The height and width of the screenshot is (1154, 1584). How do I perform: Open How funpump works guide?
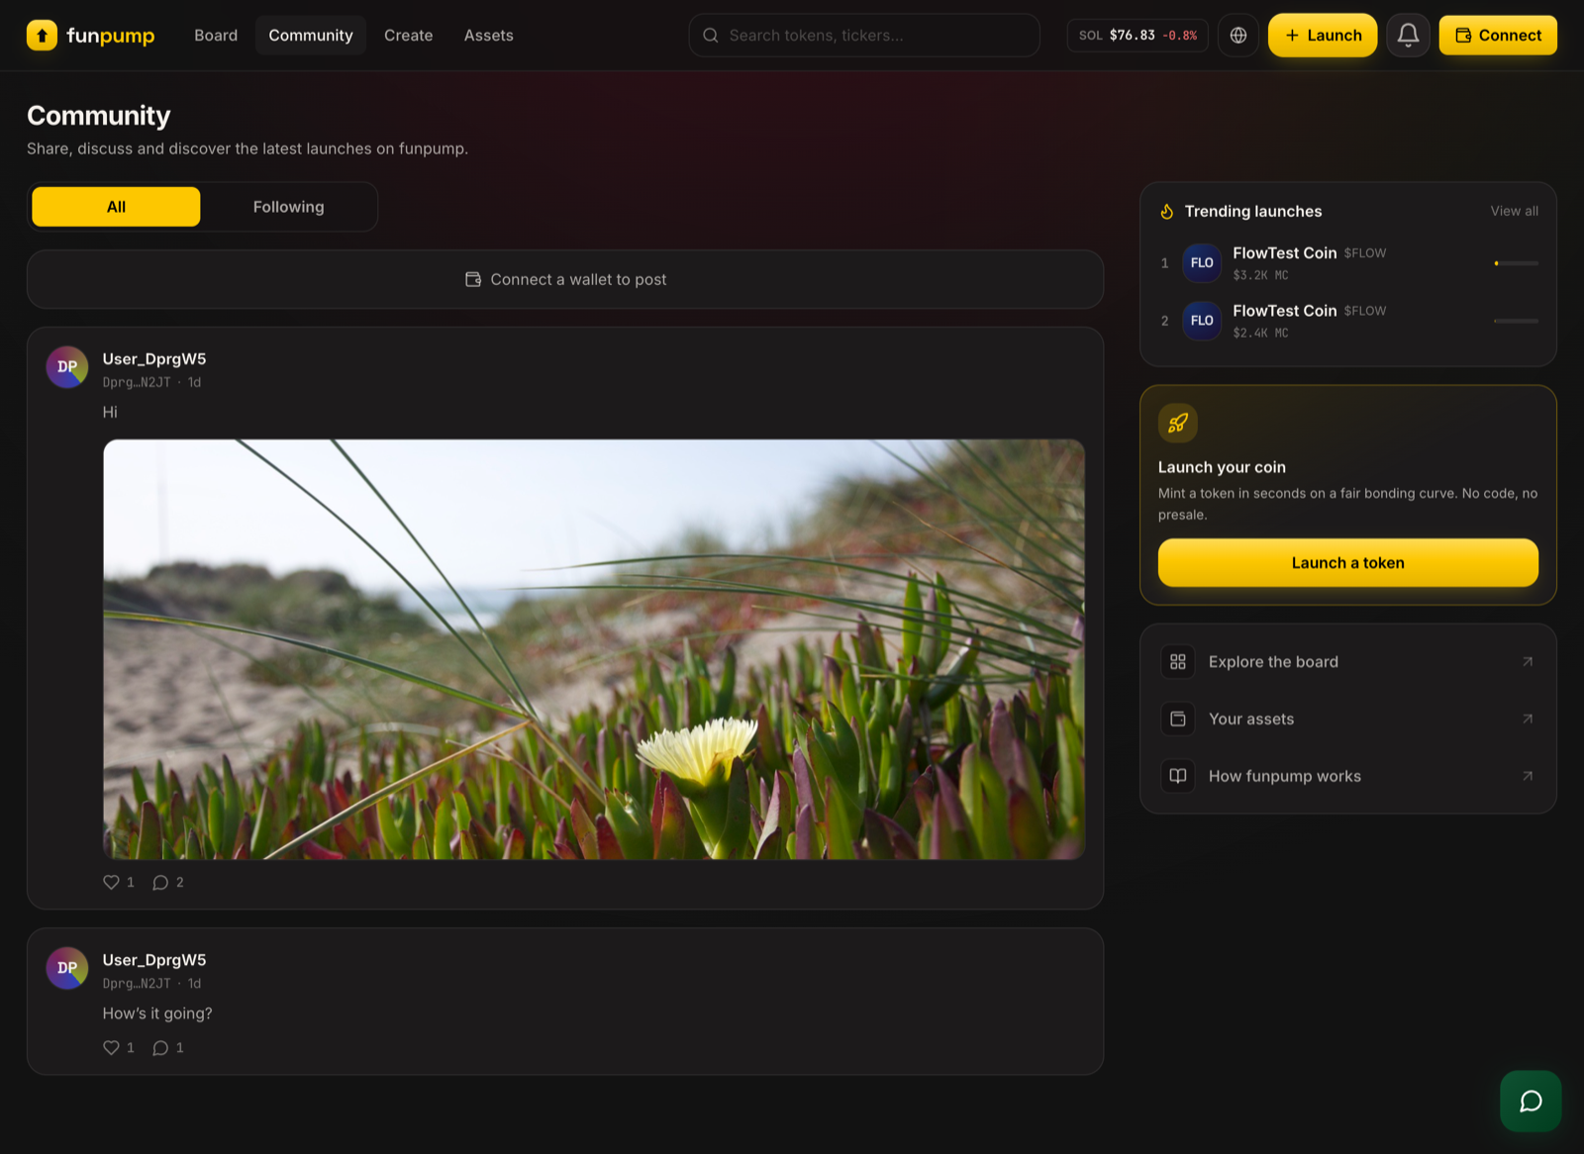(x=1348, y=776)
